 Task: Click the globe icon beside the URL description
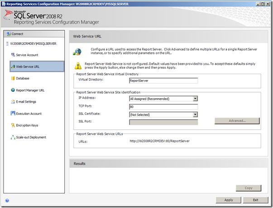click(x=77, y=52)
